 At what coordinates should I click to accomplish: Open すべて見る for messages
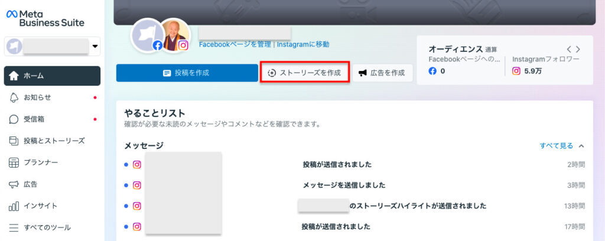click(x=557, y=146)
